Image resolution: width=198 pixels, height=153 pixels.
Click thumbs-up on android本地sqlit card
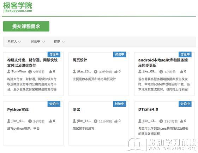click(x=181, y=72)
